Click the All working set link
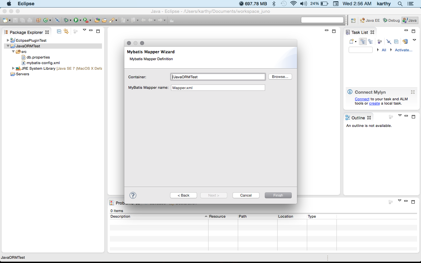The height and width of the screenshot is (263, 421). [x=384, y=50]
